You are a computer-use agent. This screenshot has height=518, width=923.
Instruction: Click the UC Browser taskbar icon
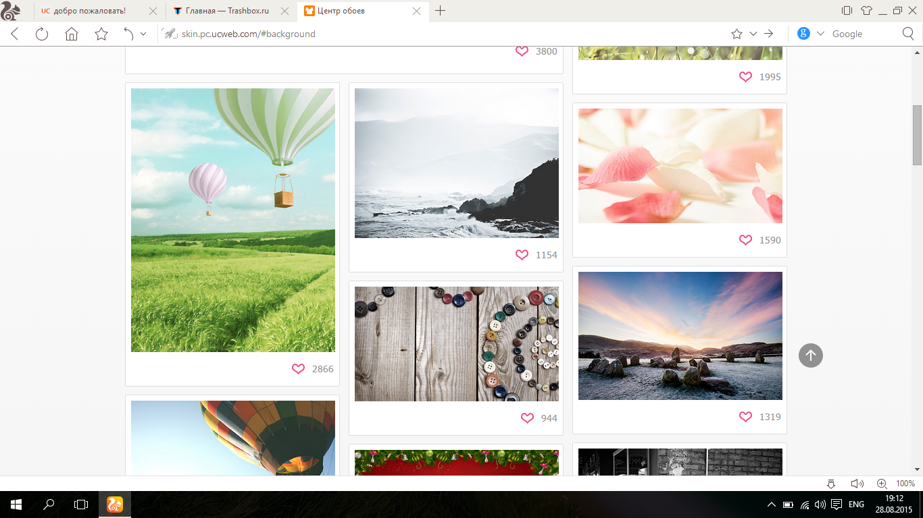click(115, 505)
